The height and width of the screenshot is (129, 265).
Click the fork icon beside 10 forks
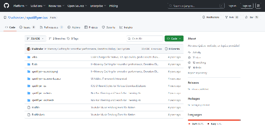[189, 67]
